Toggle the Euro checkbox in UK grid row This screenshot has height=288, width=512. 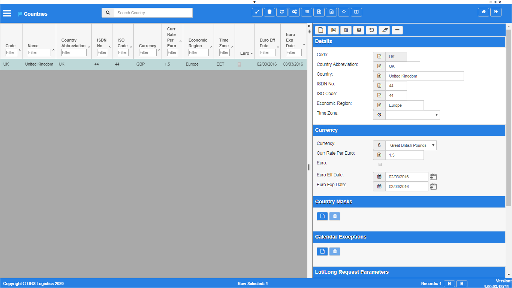pyautogui.click(x=239, y=64)
